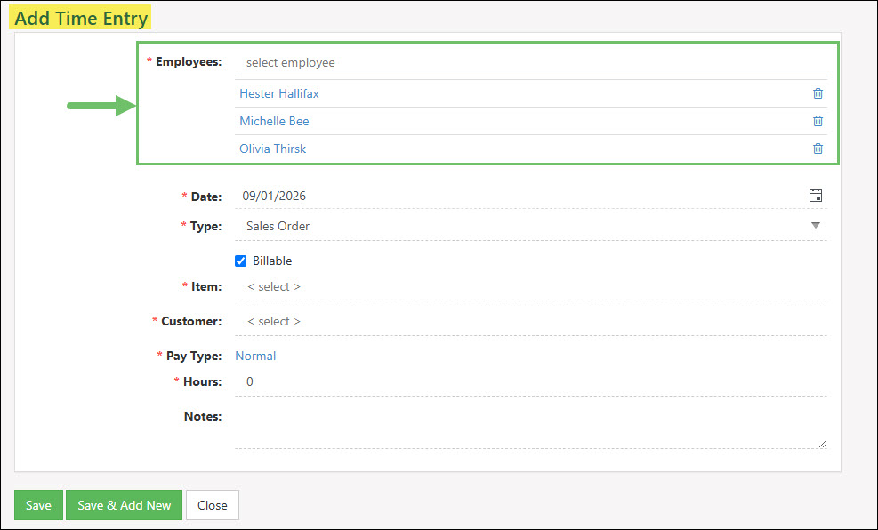Uncheck the Billable checkbox
Screen dimensions: 878x530
pyautogui.click(x=241, y=261)
